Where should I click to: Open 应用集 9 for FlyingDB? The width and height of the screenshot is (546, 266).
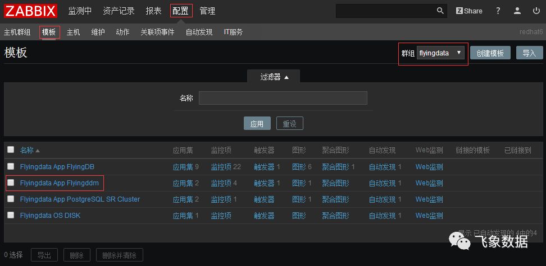click(183, 167)
